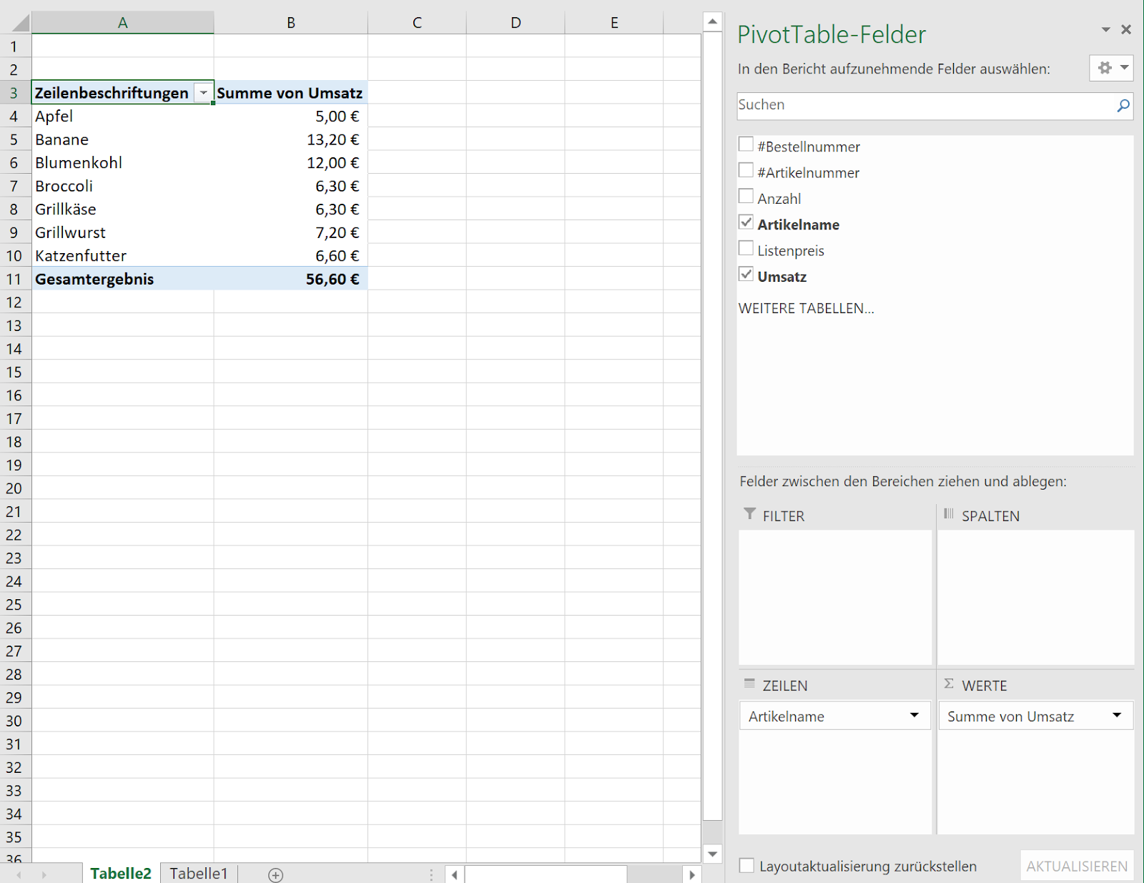Screen dimensions: 1144x883
Task: Expand the Artikelname dropdown in Zeilen area
Action: tap(914, 716)
